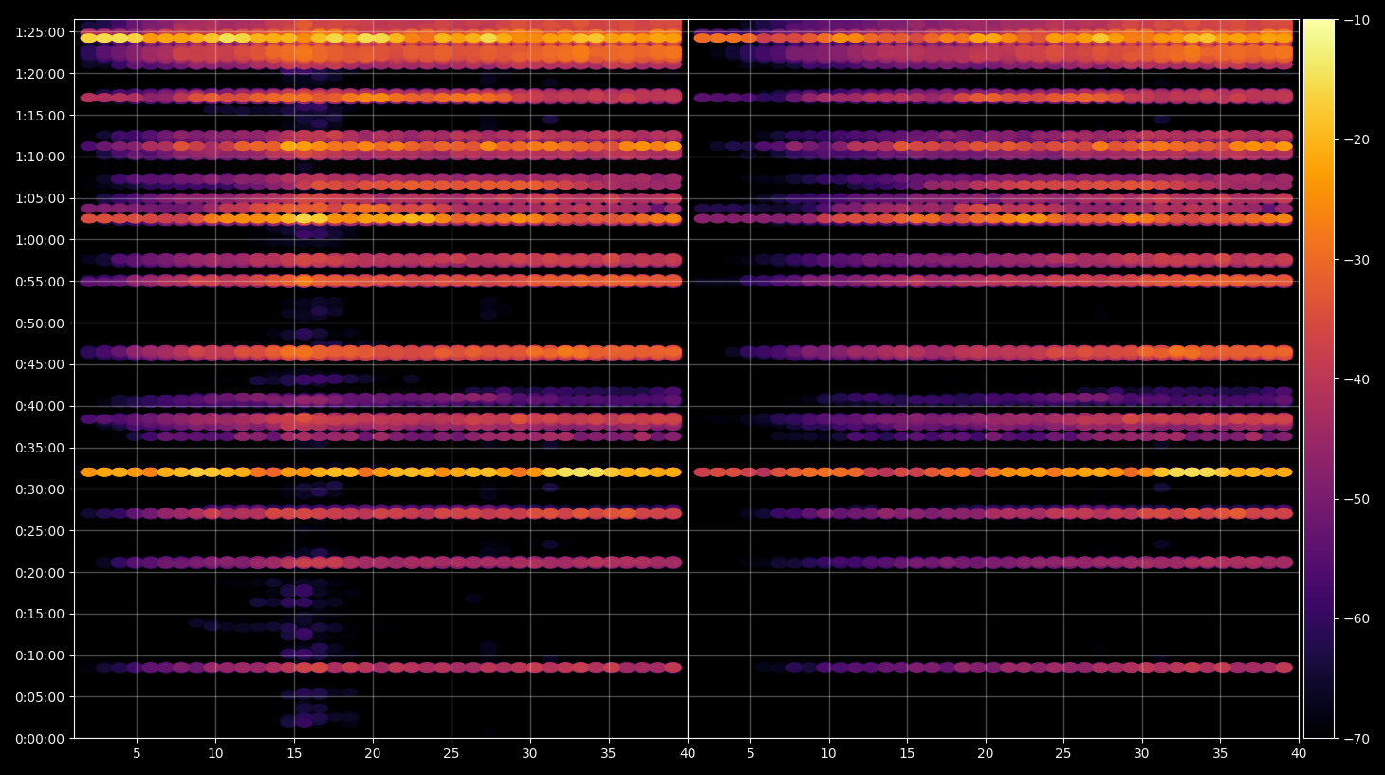Select the 1:00:00 y-axis tick label
Image resolution: width=1385 pixels, height=775 pixels.
(x=40, y=240)
